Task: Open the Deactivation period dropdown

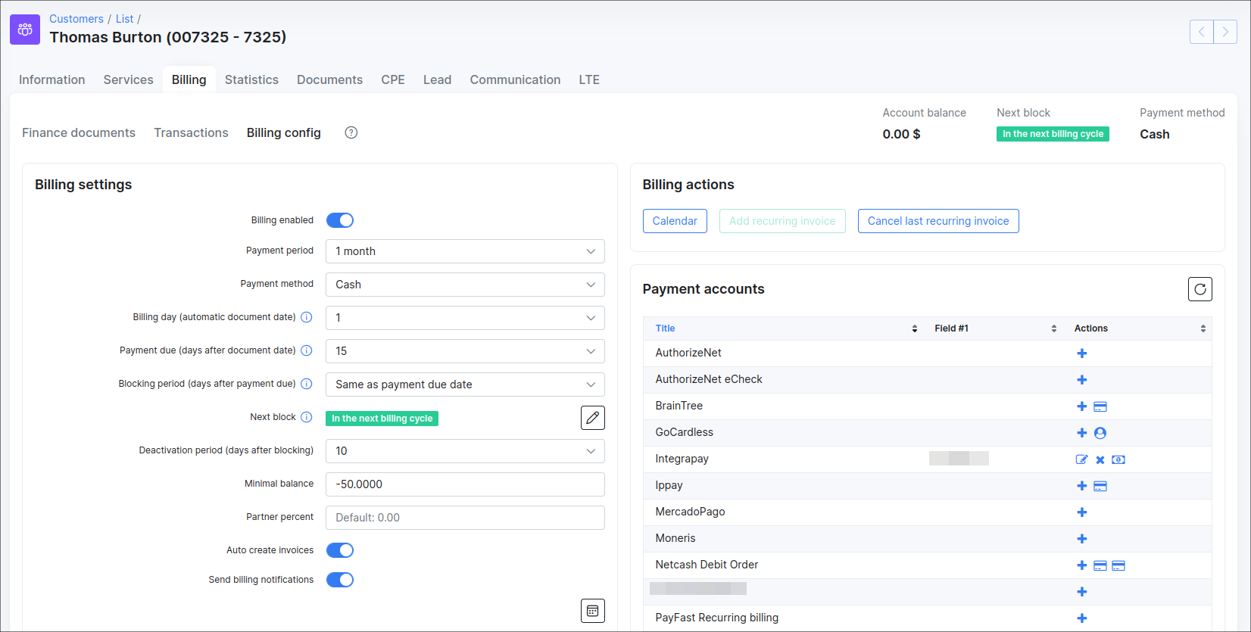Action: pyautogui.click(x=464, y=451)
